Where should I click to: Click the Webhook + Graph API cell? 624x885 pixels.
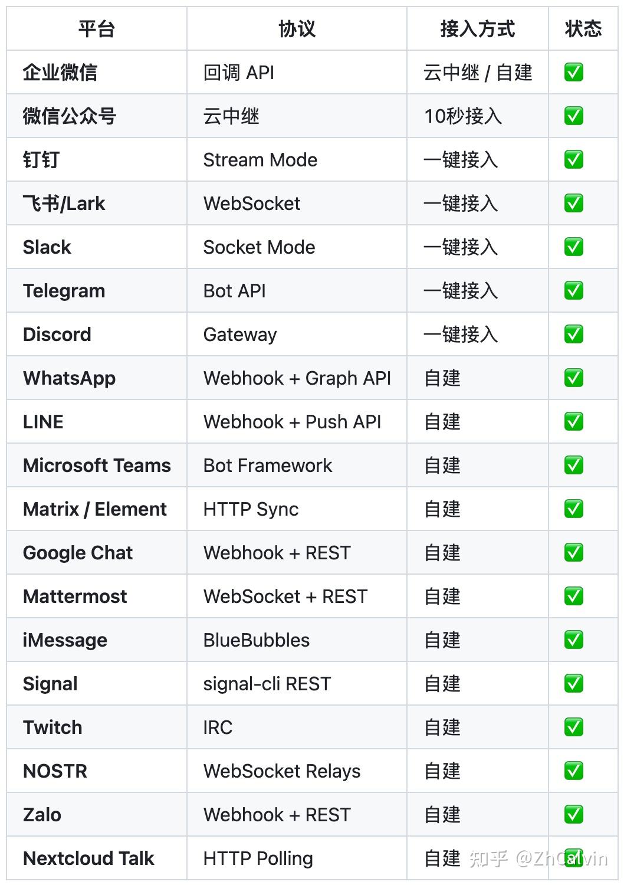[x=297, y=378]
